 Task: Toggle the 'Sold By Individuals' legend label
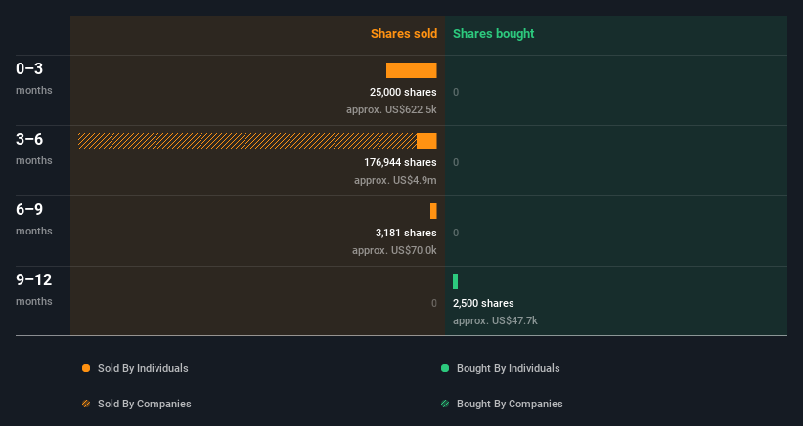pos(143,368)
